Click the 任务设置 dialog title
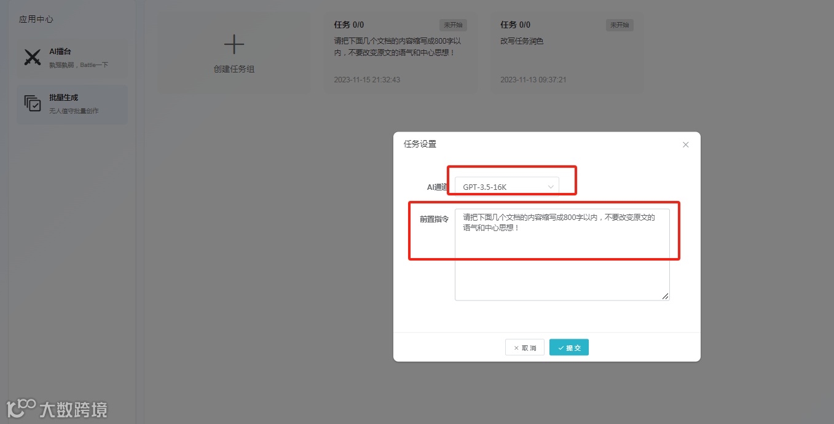This screenshot has width=834, height=424. tap(420, 144)
